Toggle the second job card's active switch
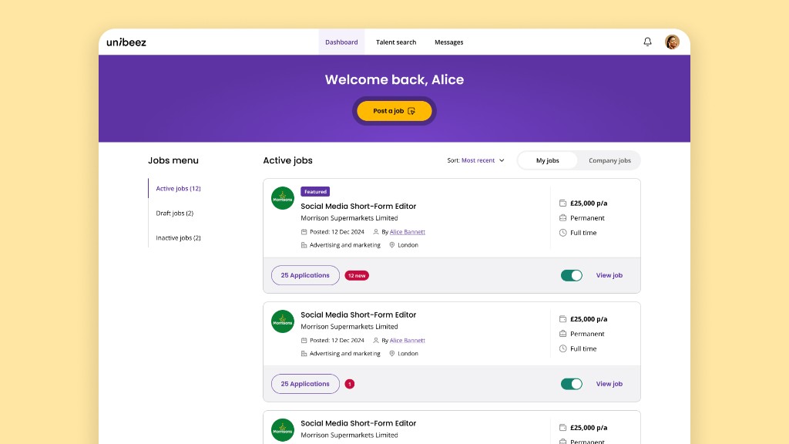This screenshot has height=444, width=789. coord(572,384)
